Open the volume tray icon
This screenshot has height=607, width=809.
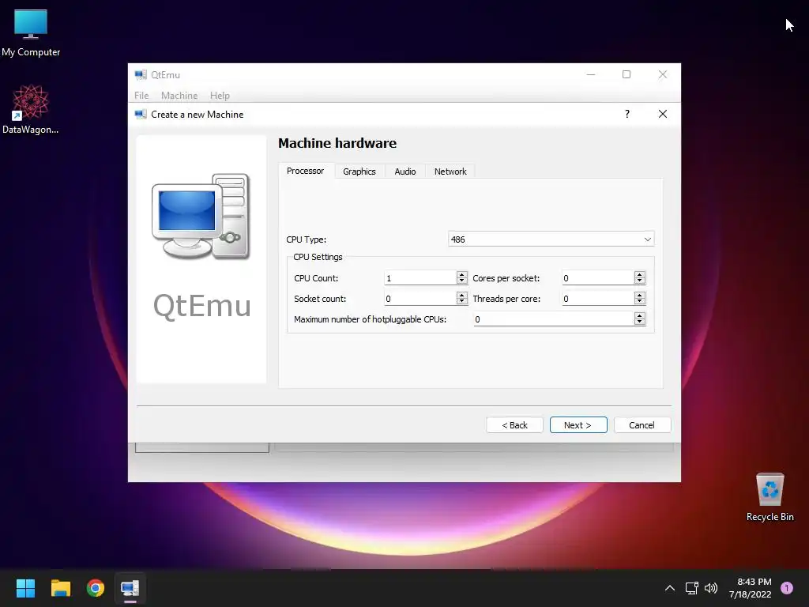tap(711, 588)
